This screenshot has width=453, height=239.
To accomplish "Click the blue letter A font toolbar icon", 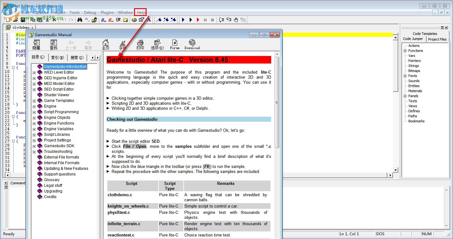I will (x=149, y=20).
